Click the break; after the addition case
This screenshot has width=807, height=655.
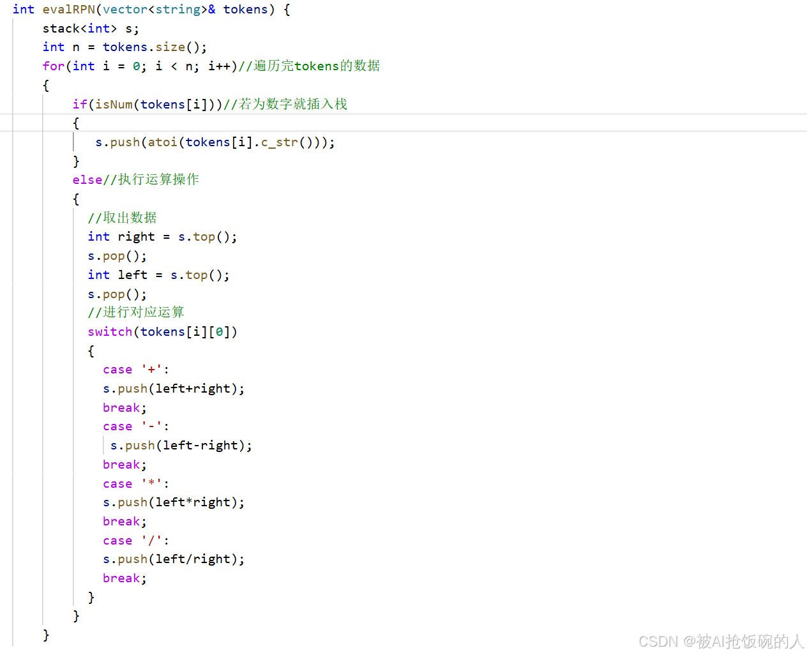(124, 408)
